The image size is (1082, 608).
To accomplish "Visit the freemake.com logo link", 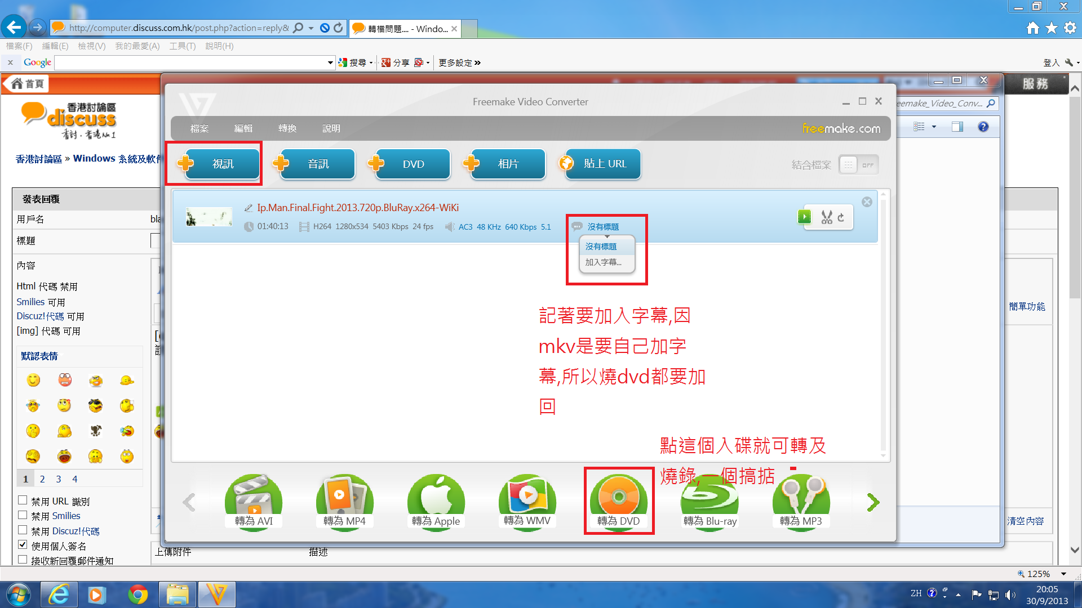I will (x=841, y=128).
